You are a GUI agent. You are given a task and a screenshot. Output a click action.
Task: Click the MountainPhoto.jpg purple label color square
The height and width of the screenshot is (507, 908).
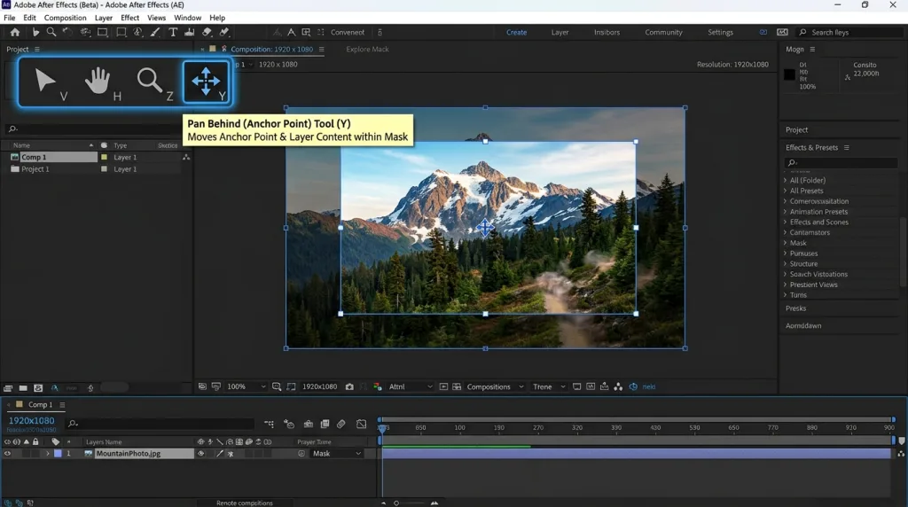58,454
